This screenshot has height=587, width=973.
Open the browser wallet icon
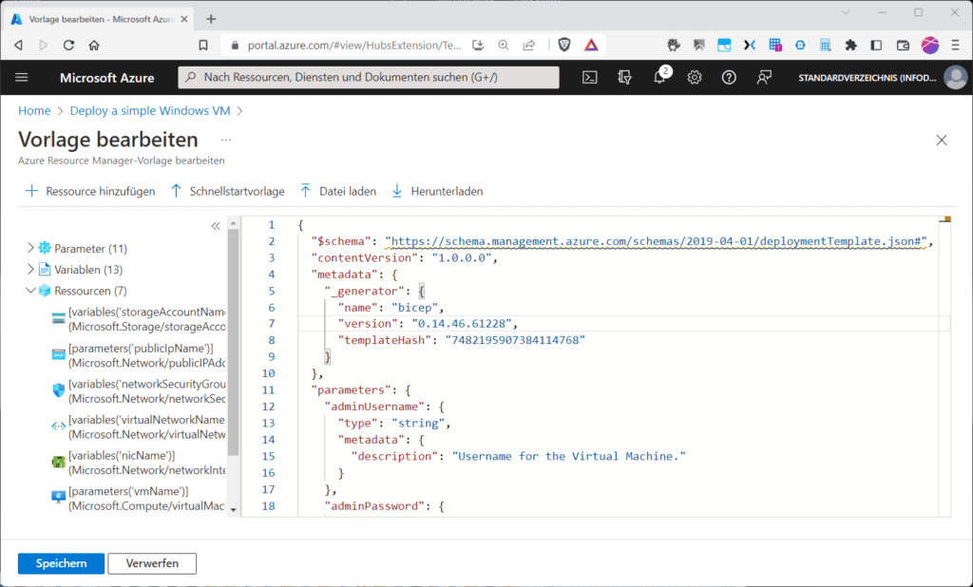coord(903,46)
